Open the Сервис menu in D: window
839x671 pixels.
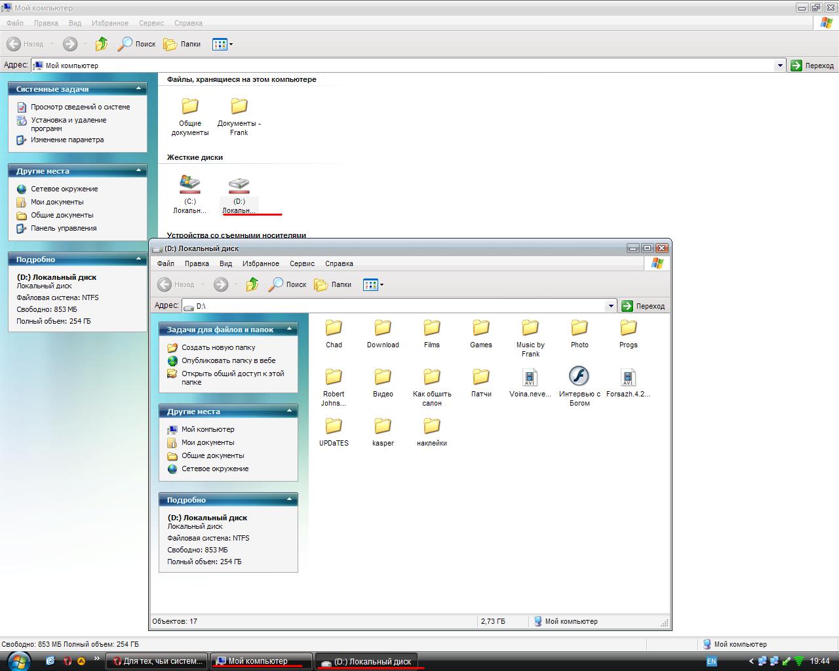(x=302, y=263)
